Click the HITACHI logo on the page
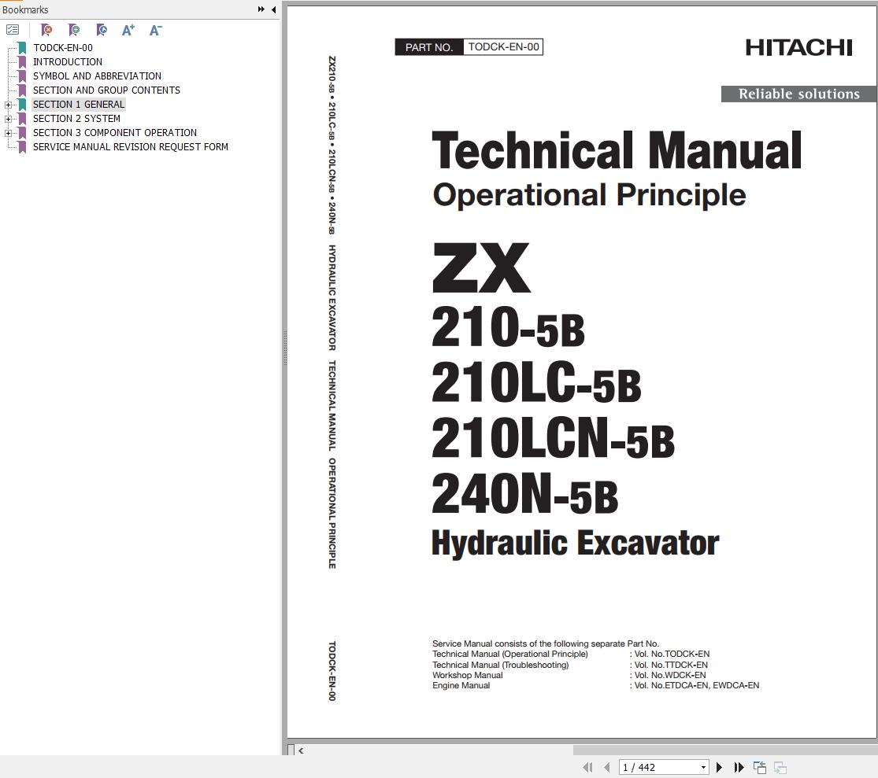Image resolution: width=878 pixels, height=778 pixels. click(799, 47)
